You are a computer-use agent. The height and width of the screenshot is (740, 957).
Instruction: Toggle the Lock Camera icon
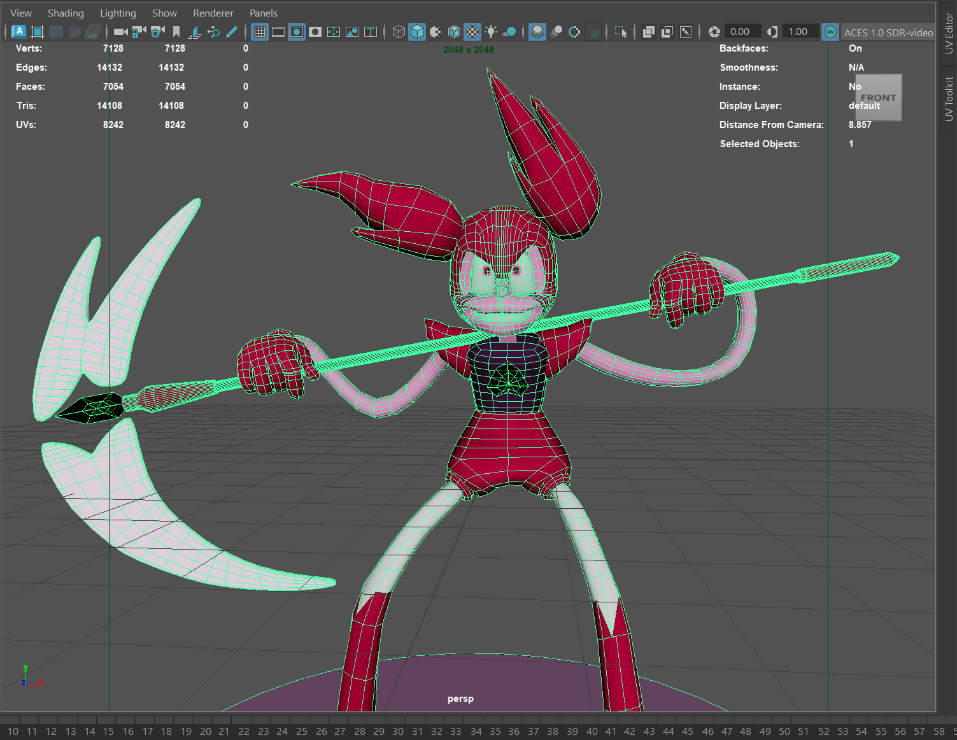(139, 32)
